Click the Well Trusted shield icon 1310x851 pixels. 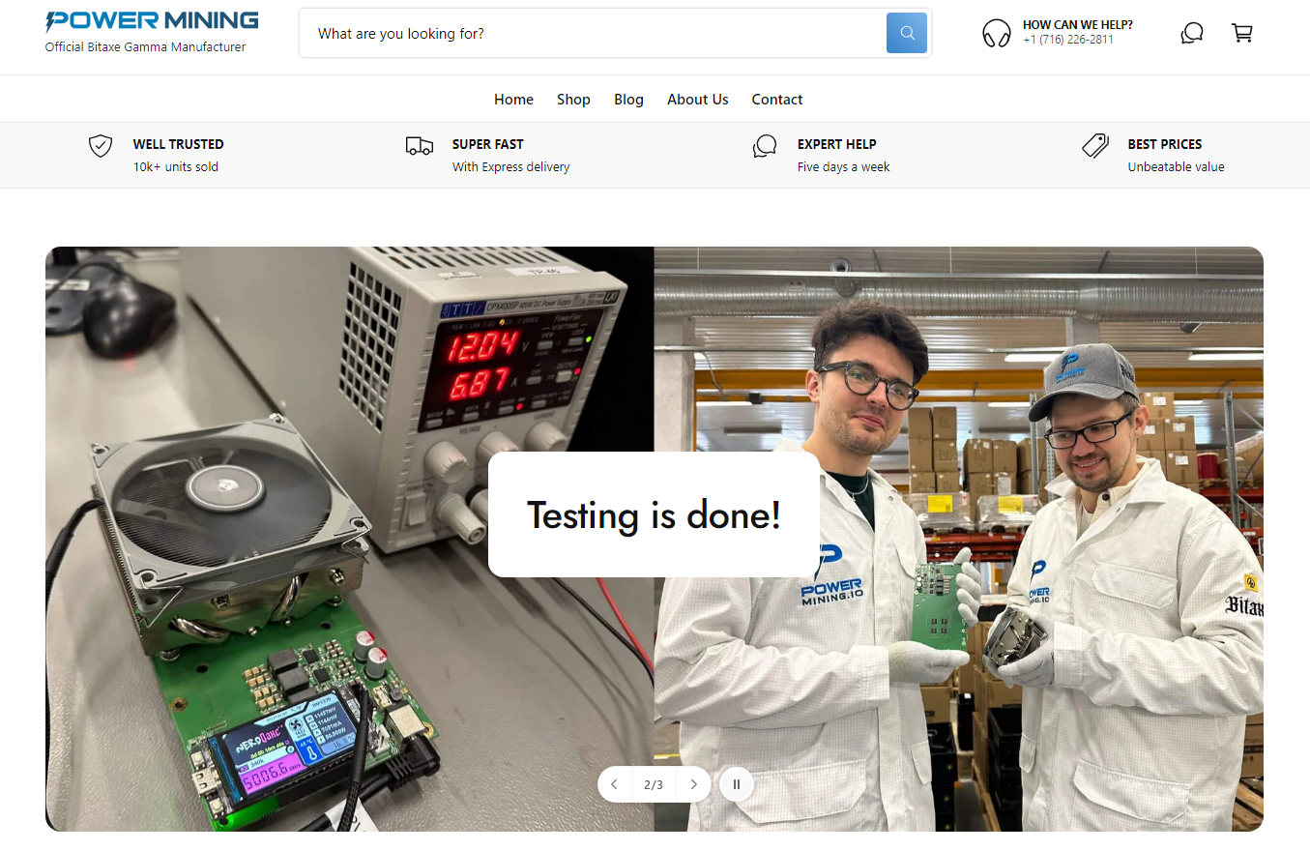101,146
